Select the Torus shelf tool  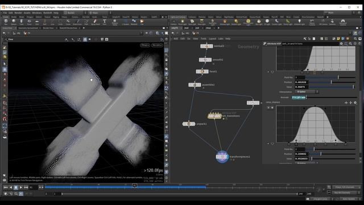click(29, 22)
